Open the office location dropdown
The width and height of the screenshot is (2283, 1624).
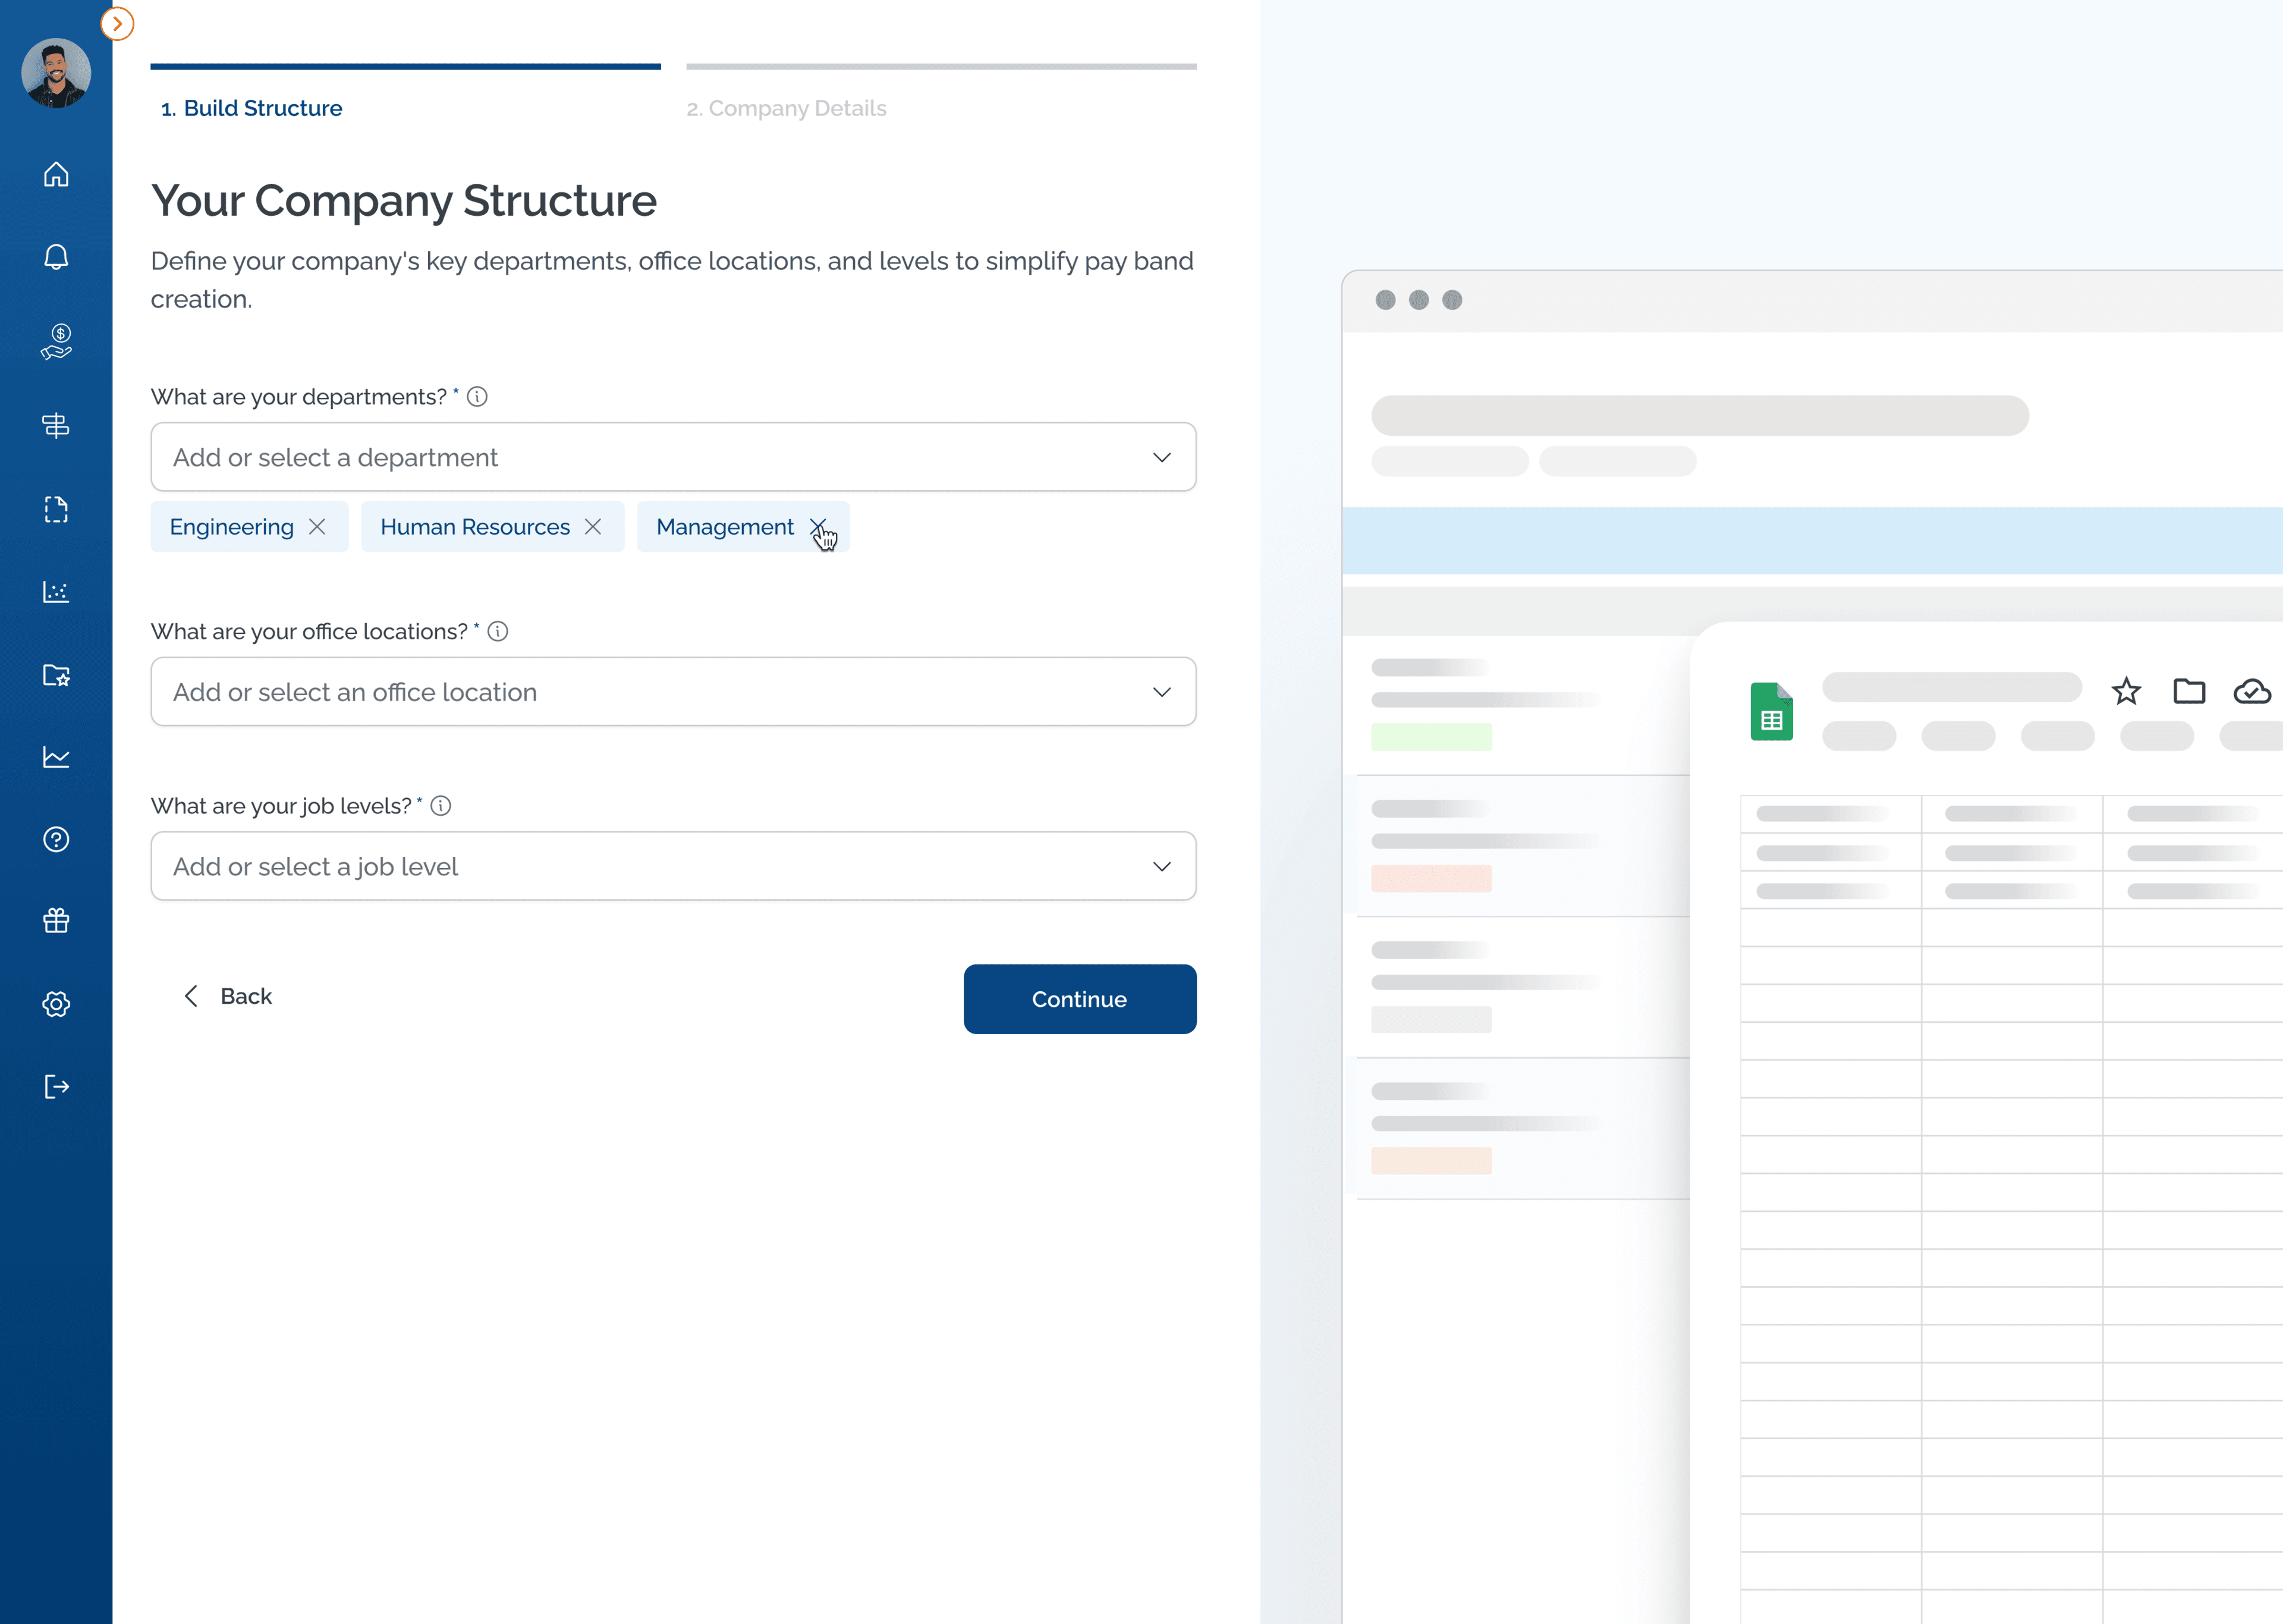pyautogui.click(x=1161, y=692)
